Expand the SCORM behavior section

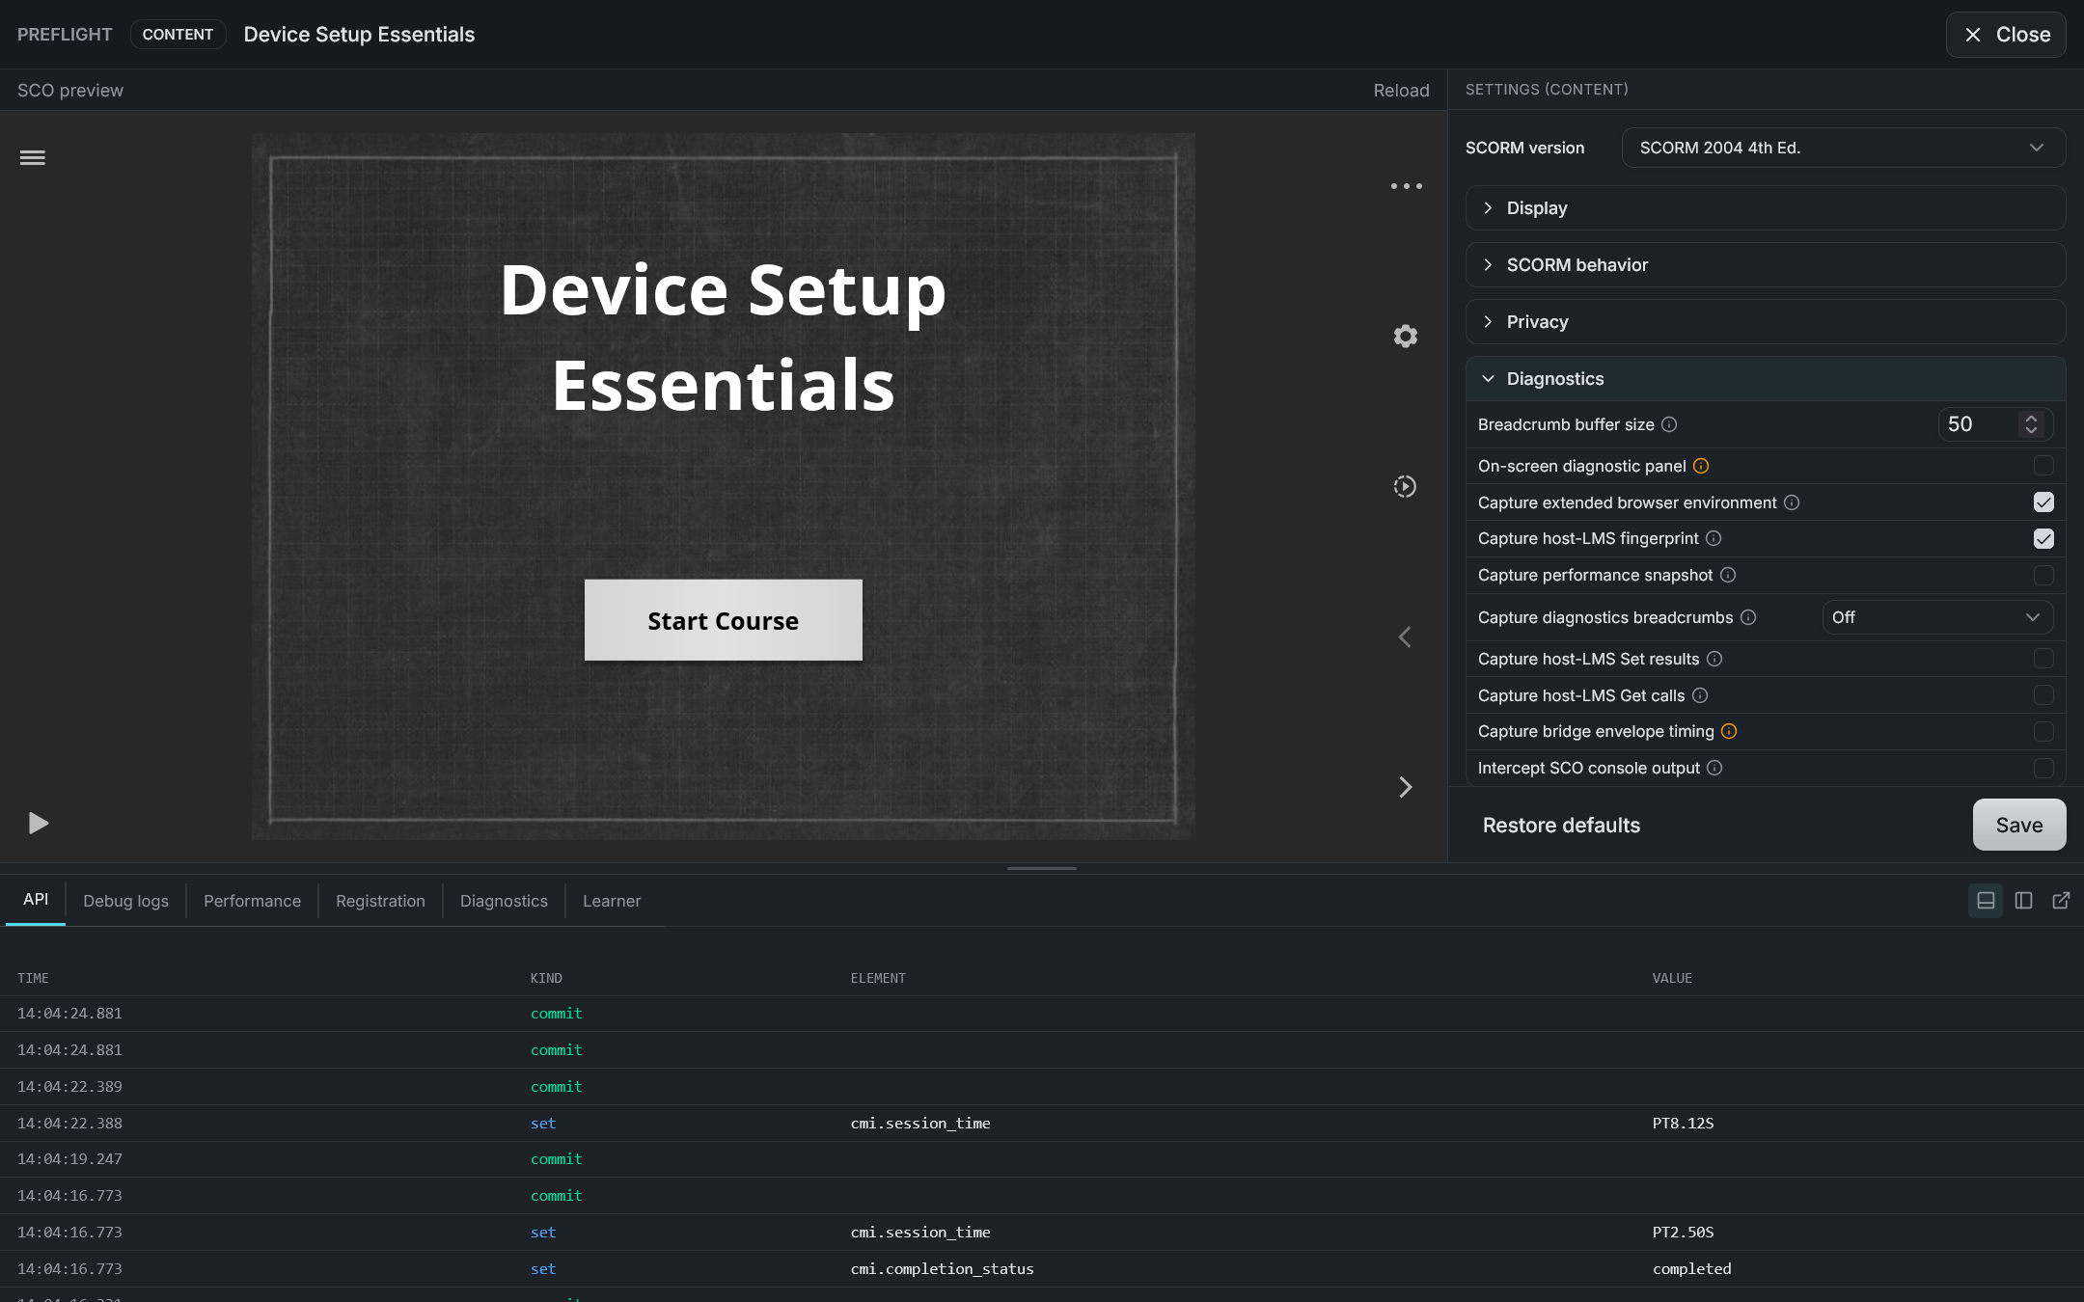coord(1765,265)
